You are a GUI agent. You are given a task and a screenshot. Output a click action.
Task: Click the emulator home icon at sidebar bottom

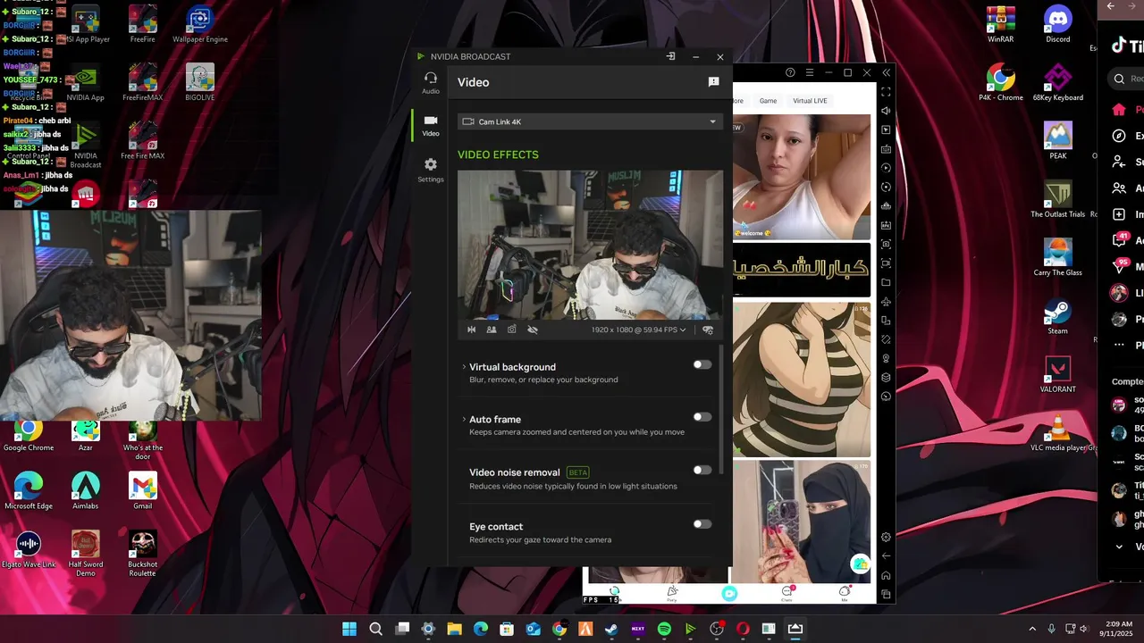[x=886, y=575]
